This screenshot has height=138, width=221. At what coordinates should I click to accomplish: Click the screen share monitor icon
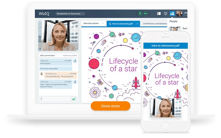click(166, 13)
